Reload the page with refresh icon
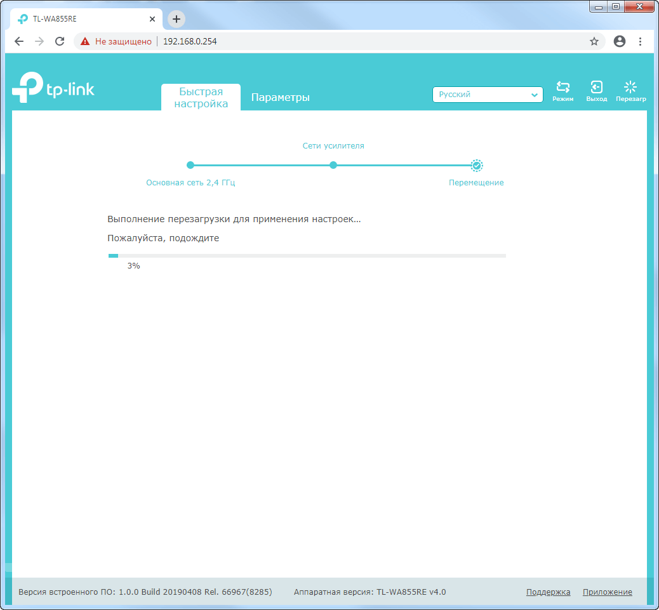Screen dimensions: 659x610 (x=60, y=41)
